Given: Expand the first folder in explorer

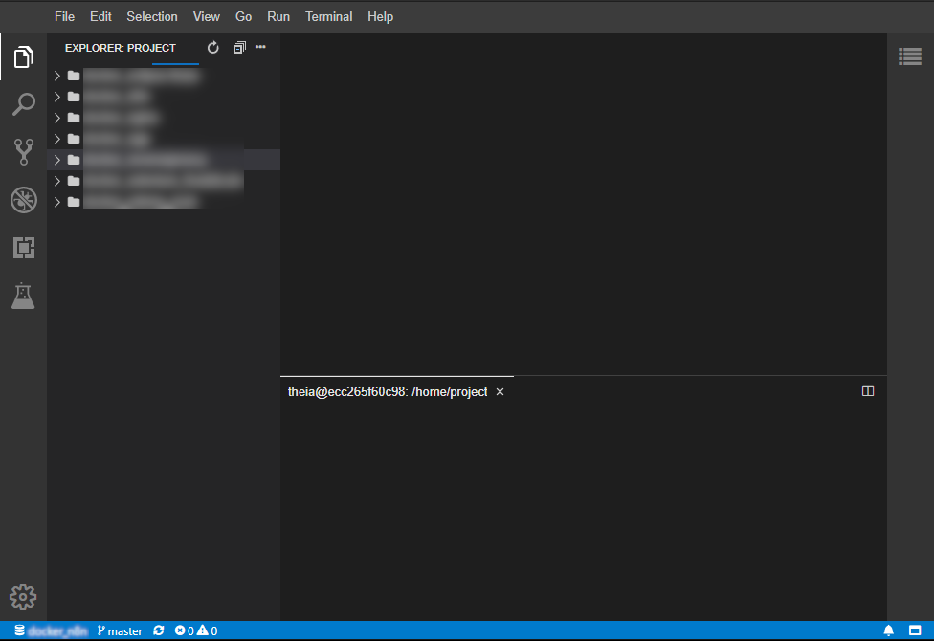Looking at the screenshot, I should click(57, 76).
